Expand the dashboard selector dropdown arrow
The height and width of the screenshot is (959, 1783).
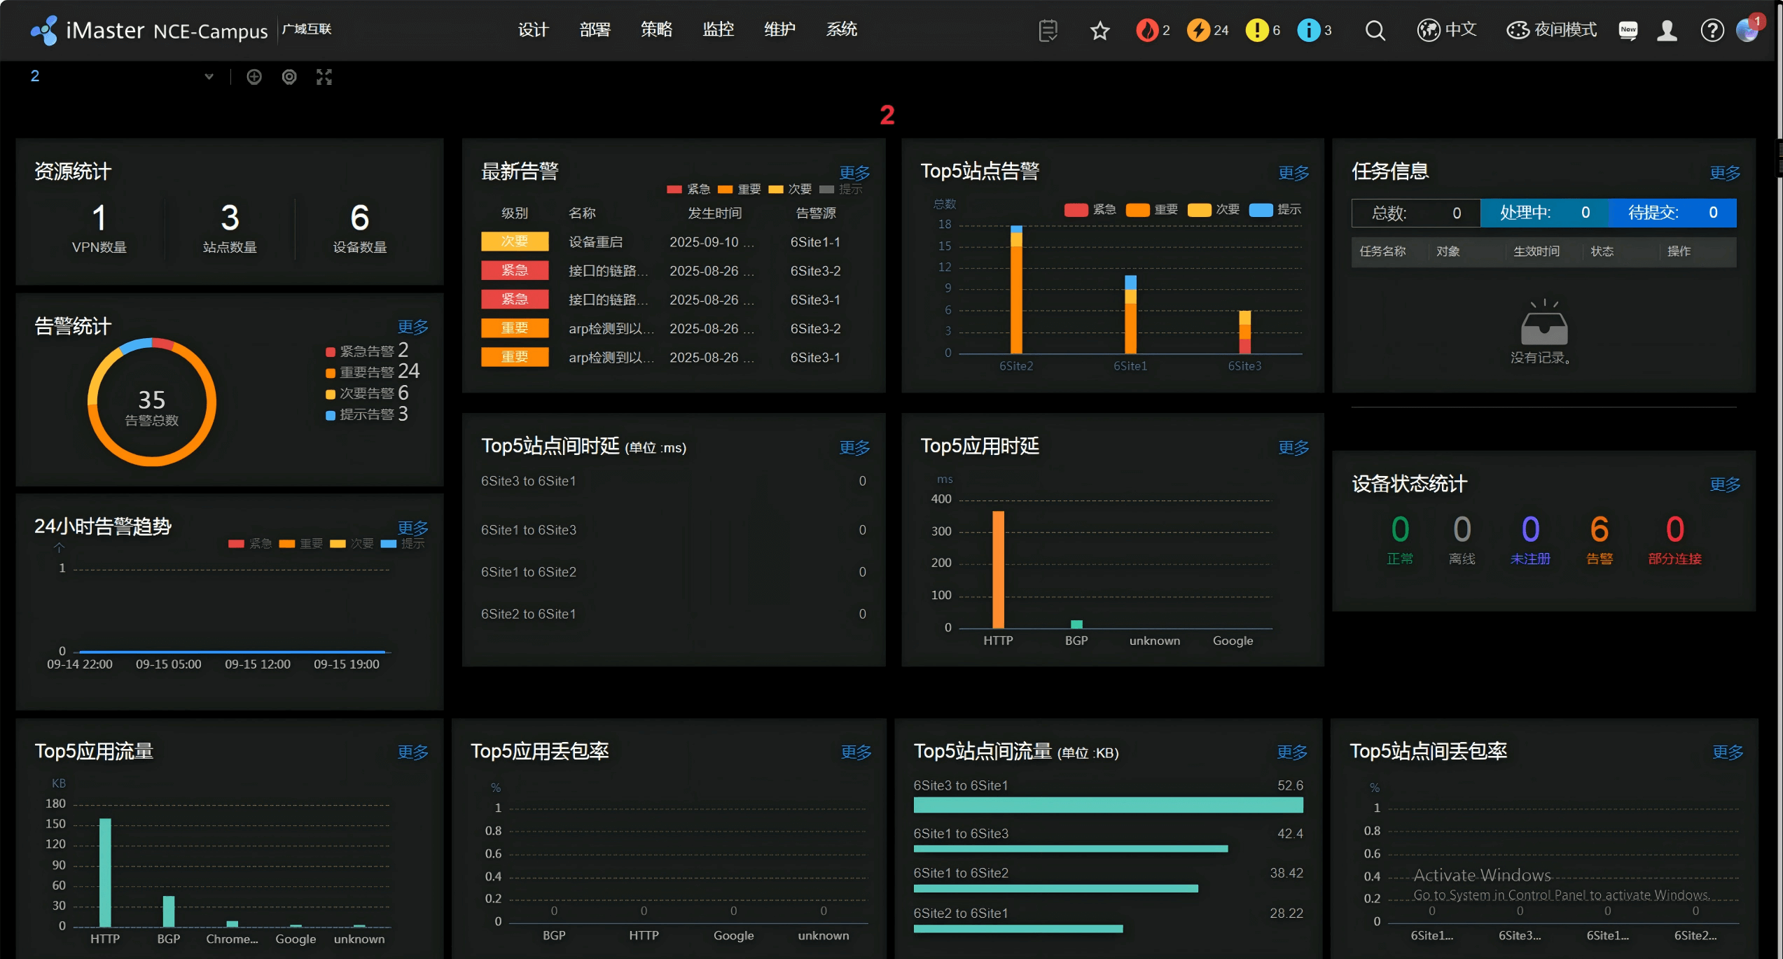pos(209,77)
